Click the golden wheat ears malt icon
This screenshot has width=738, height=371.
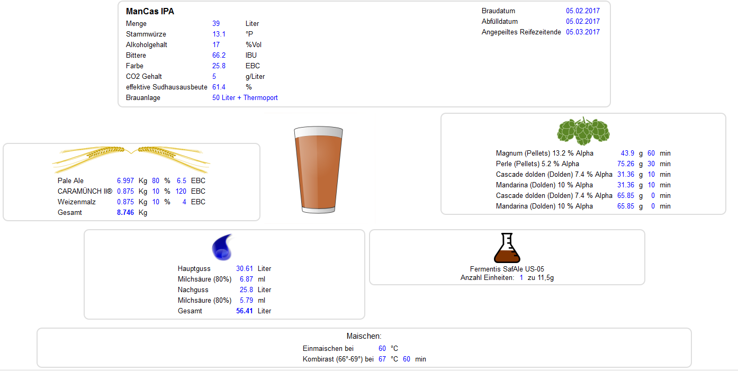pos(131,159)
